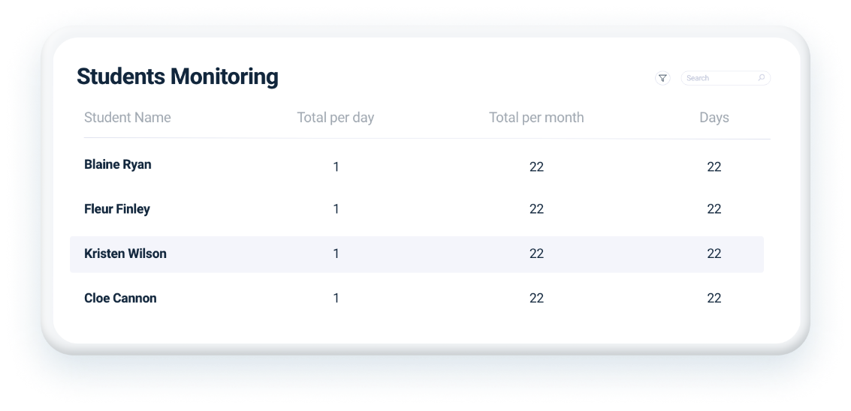Focus the Search input field
The image size is (851, 411).
[717, 78]
